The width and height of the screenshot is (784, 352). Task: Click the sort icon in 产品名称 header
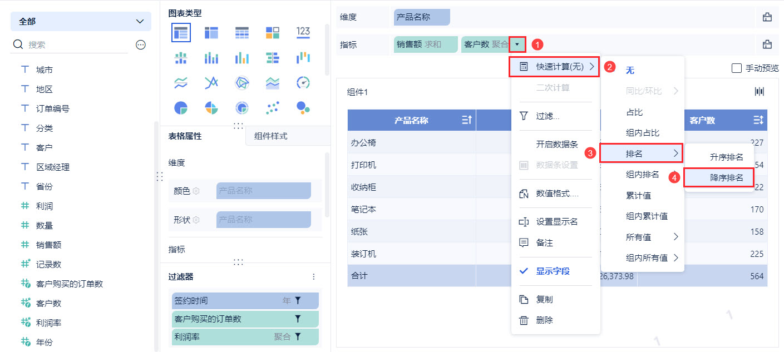point(467,120)
